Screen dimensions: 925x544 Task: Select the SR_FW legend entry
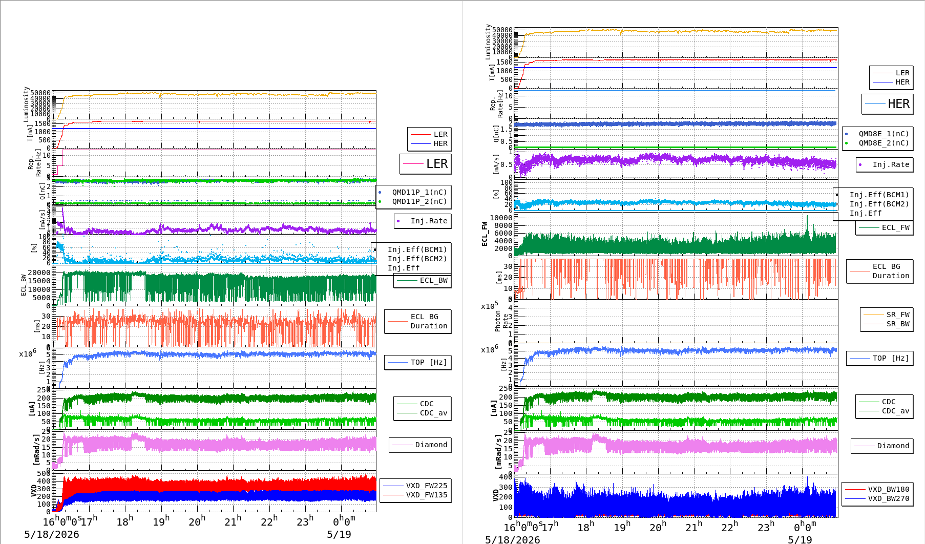pyautogui.click(x=898, y=315)
